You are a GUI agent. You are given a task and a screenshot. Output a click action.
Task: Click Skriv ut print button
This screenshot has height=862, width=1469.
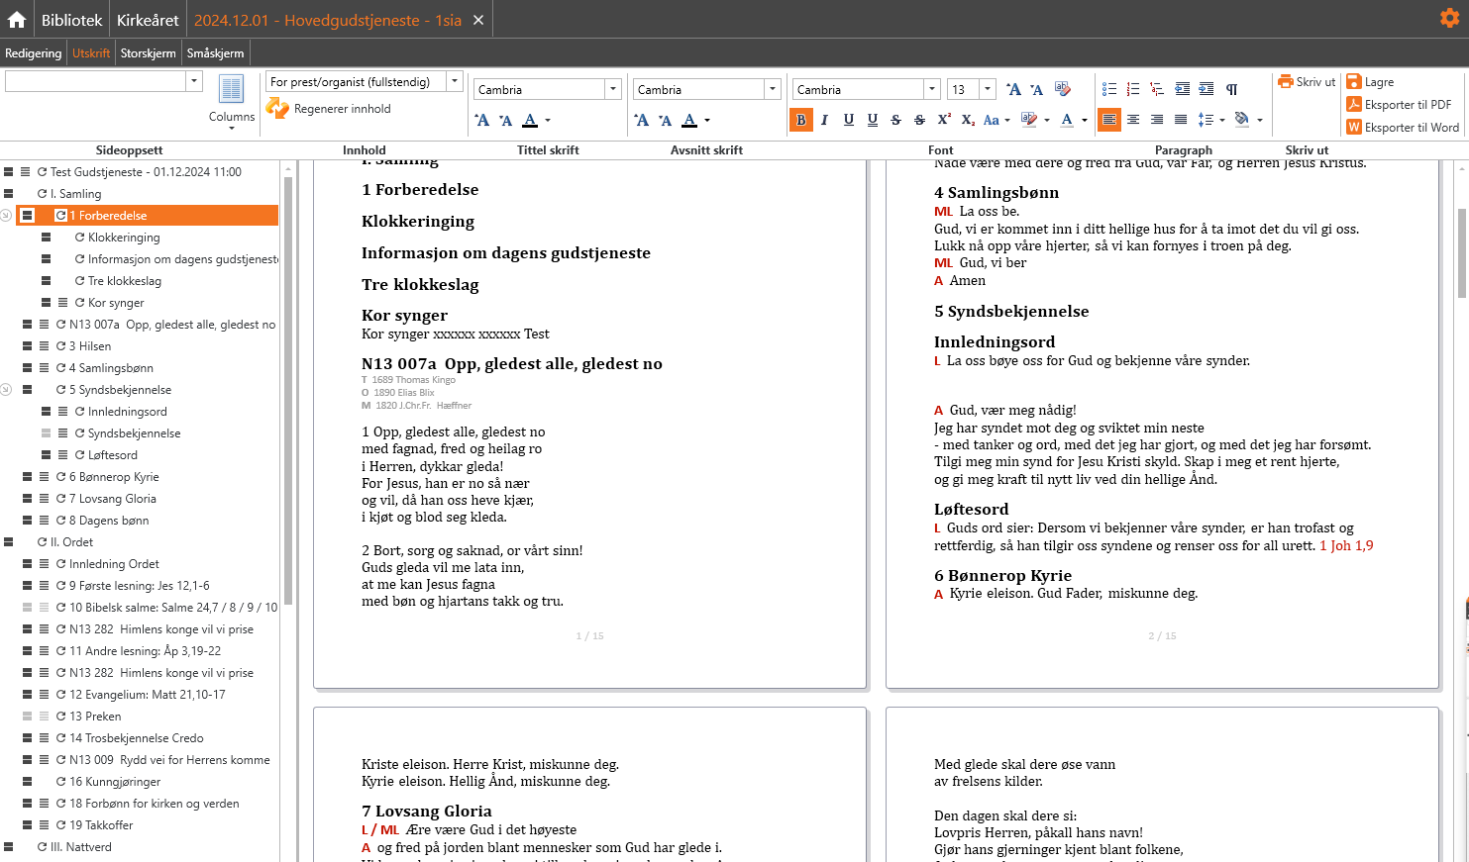pyautogui.click(x=1308, y=82)
